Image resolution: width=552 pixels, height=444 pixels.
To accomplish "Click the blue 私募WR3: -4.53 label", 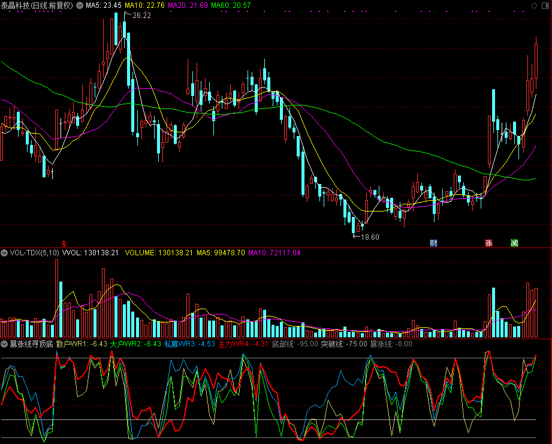I will tap(189, 344).
